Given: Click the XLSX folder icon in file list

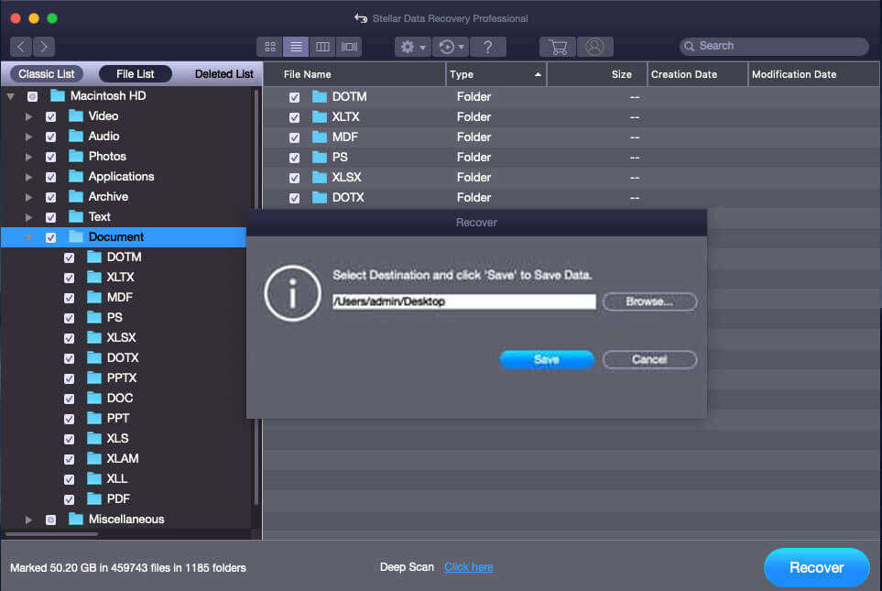Looking at the screenshot, I should (x=320, y=178).
